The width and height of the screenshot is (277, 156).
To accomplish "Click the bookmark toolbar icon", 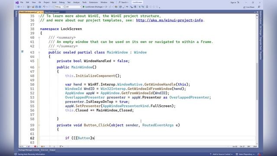I will click(147, 7).
